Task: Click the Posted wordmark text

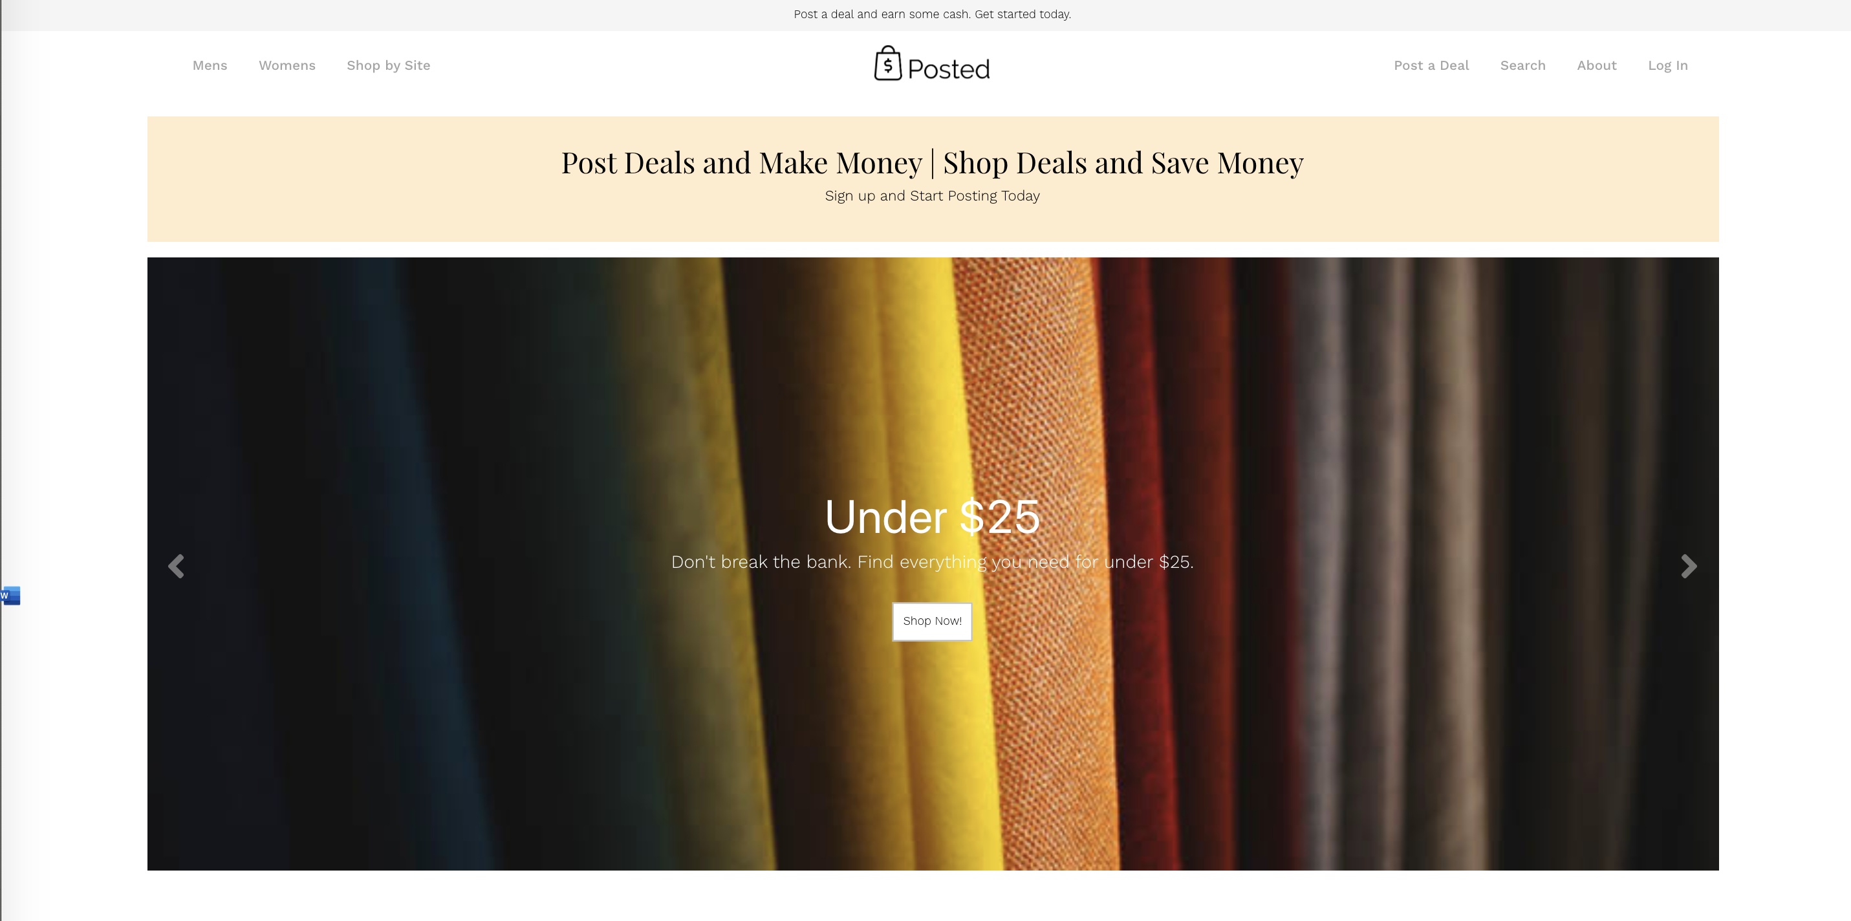Action: 949,69
